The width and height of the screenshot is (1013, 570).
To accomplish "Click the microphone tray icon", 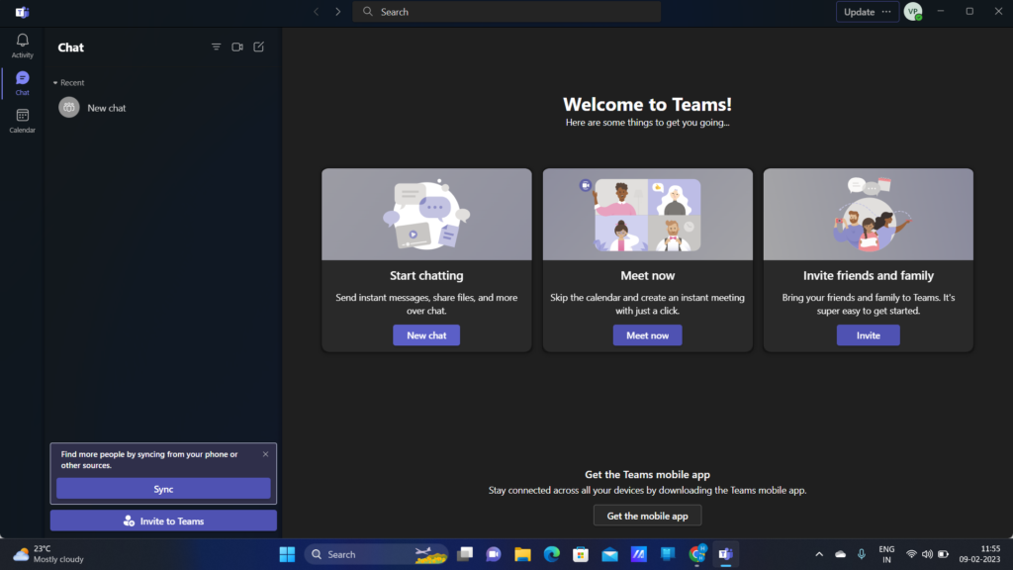I will [862, 554].
